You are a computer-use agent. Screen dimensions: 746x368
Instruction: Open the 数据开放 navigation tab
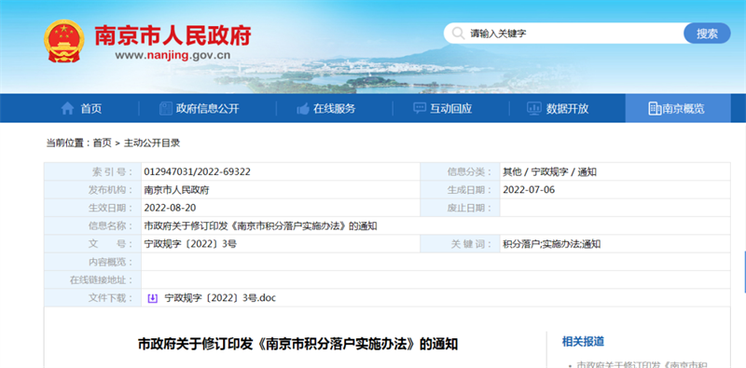pyautogui.click(x=567, y=108)
